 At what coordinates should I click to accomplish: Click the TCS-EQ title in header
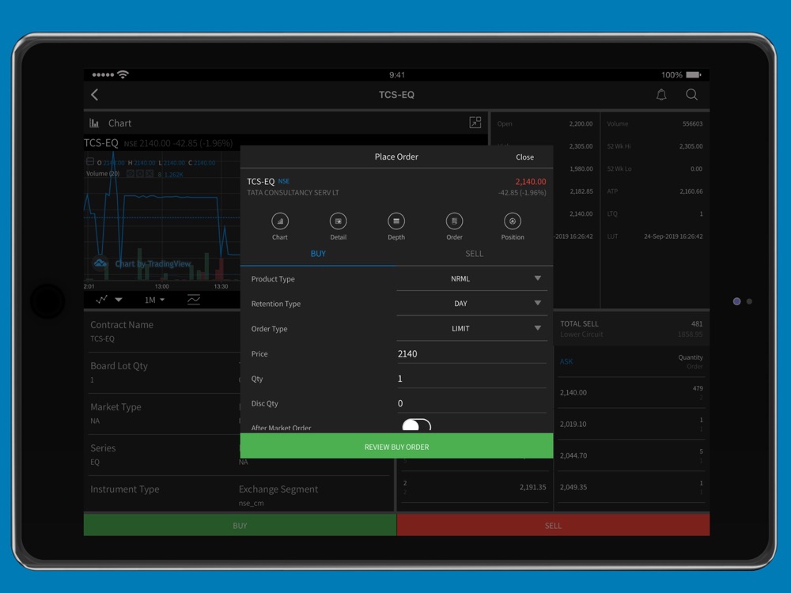point(396,95)
